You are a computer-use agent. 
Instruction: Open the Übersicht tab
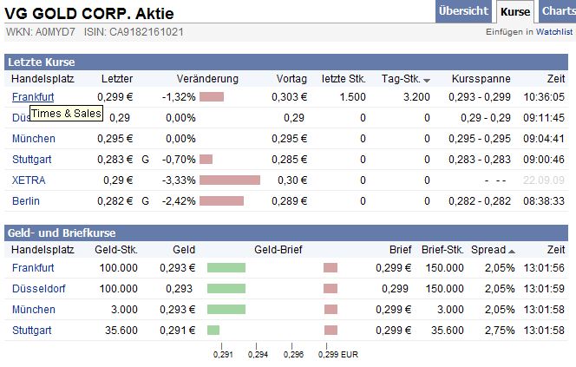[x=463, y=11]
